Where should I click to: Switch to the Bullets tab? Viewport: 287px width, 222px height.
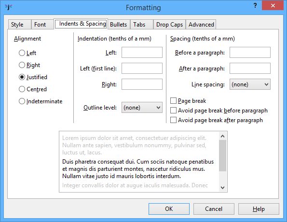click(x=119, y=25)
